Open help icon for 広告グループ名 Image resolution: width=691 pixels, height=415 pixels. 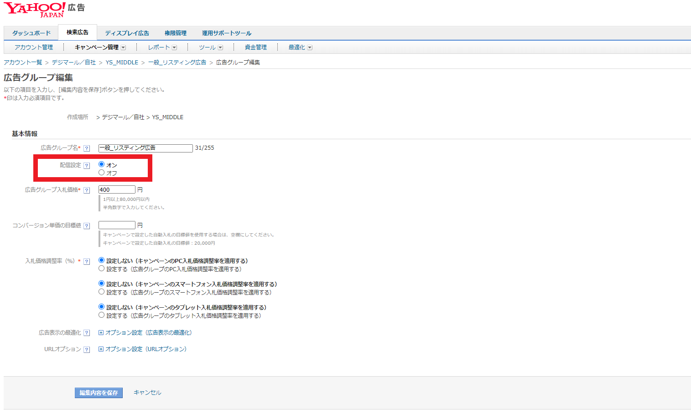coord(87,148)
